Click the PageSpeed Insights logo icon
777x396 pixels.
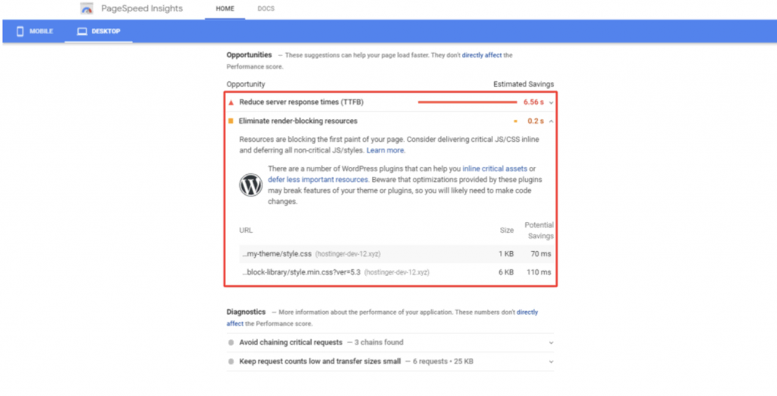[87, 8]
